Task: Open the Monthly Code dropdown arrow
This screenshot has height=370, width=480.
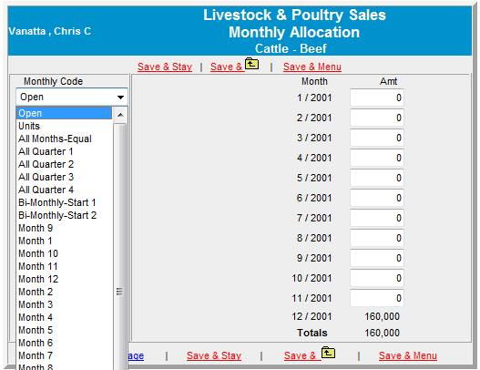Action: 120,98
